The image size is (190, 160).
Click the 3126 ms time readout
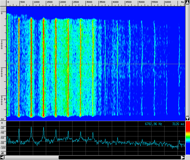click(178, 124)
